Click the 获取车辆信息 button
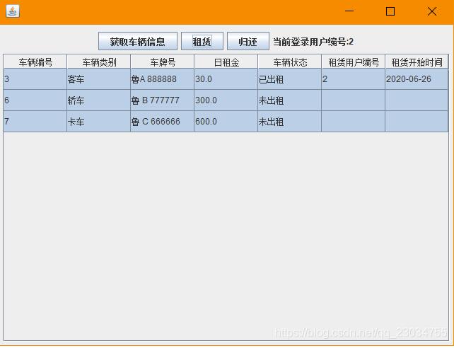Screen dimensions: 454x348 pos(137,41)
